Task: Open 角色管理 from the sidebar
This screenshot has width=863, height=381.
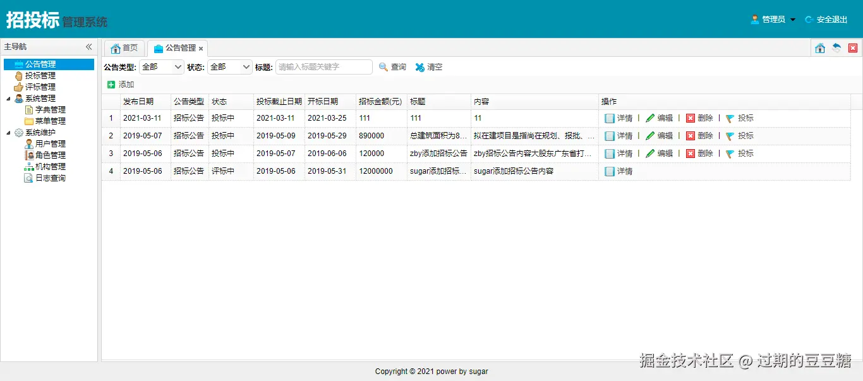Action: coord(47,155)
